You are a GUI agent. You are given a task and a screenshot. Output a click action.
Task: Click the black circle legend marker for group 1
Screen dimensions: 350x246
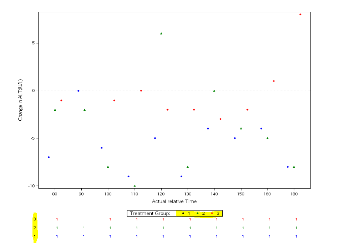click(x=183, y=214)
